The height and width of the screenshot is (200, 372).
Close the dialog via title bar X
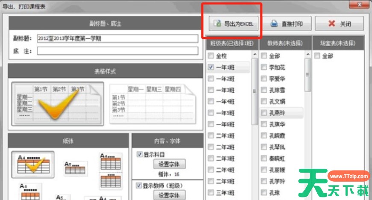(359, 4)
